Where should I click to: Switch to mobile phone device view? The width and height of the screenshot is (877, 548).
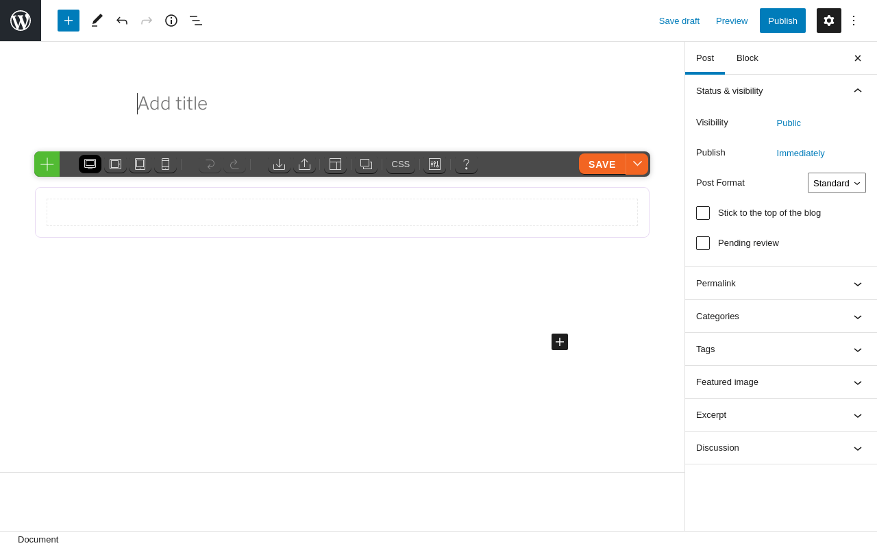(x=165, y=164)
